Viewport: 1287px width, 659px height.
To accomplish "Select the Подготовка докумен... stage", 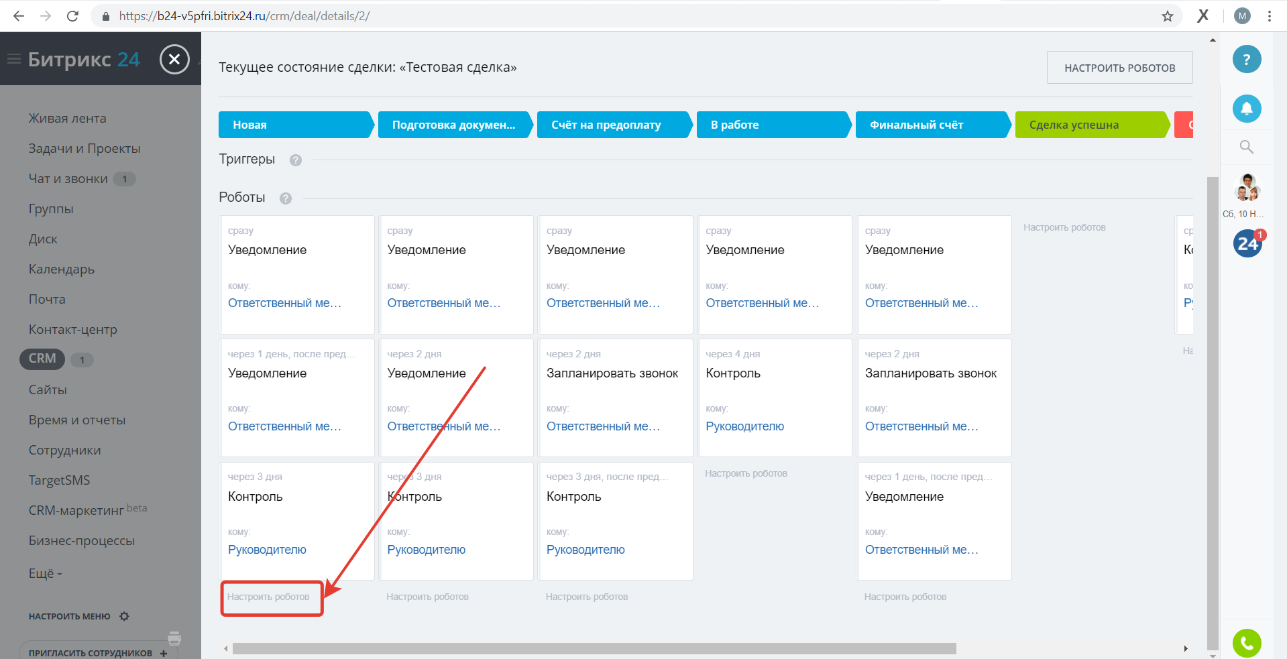I will click(x=455, y=125).
